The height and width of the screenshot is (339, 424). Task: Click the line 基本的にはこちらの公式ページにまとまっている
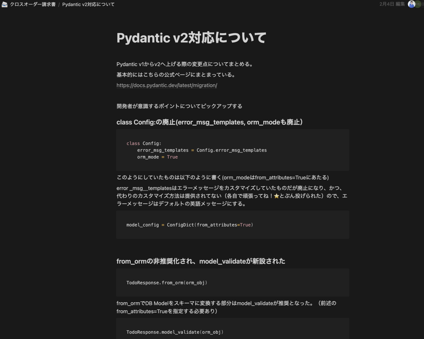176,75
